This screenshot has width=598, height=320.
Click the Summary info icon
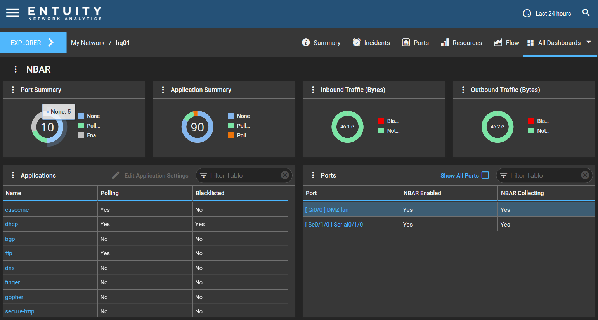tap(306, 42)
